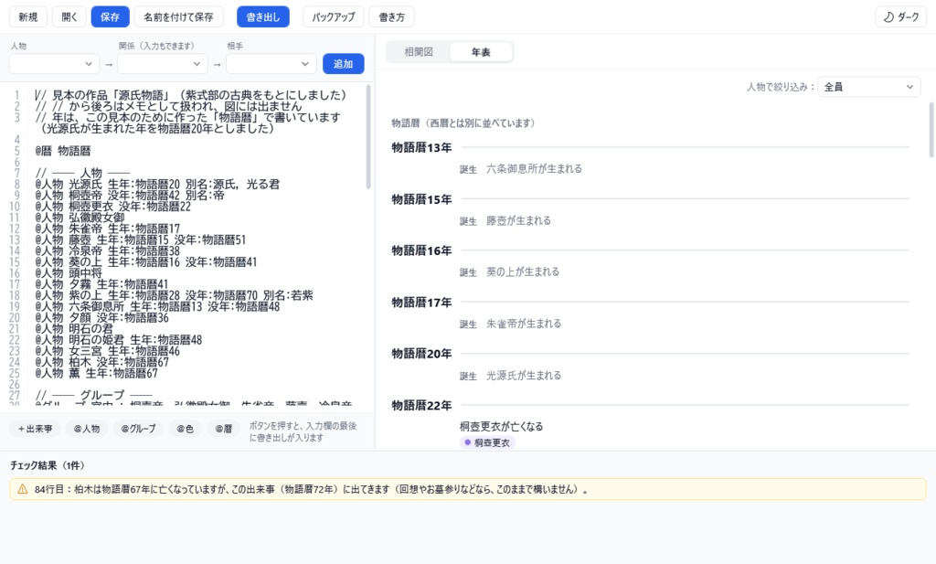Insert event with ＋出来事 chip
Image resolution: width=936 pixels, height=564 pixels.
[x=35, y=429]
